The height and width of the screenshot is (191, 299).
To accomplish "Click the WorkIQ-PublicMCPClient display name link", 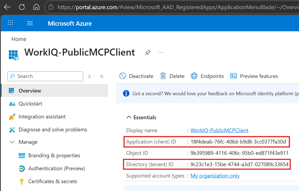I will coord(219,130).
